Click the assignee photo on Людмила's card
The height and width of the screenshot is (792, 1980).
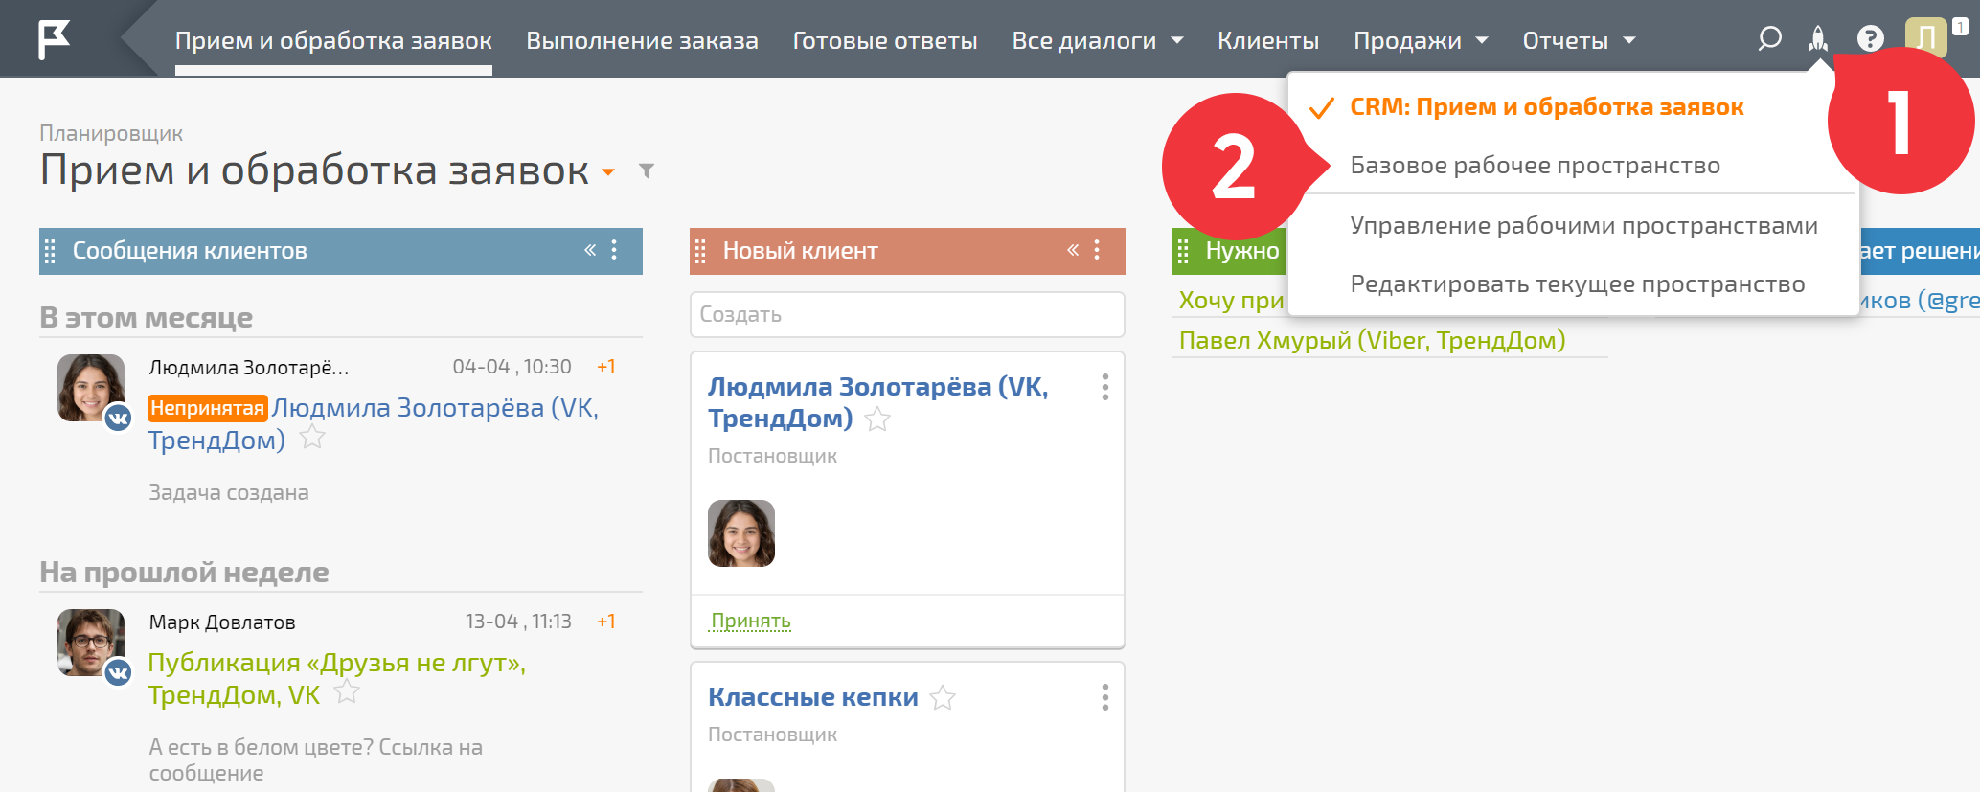point(741,533)
